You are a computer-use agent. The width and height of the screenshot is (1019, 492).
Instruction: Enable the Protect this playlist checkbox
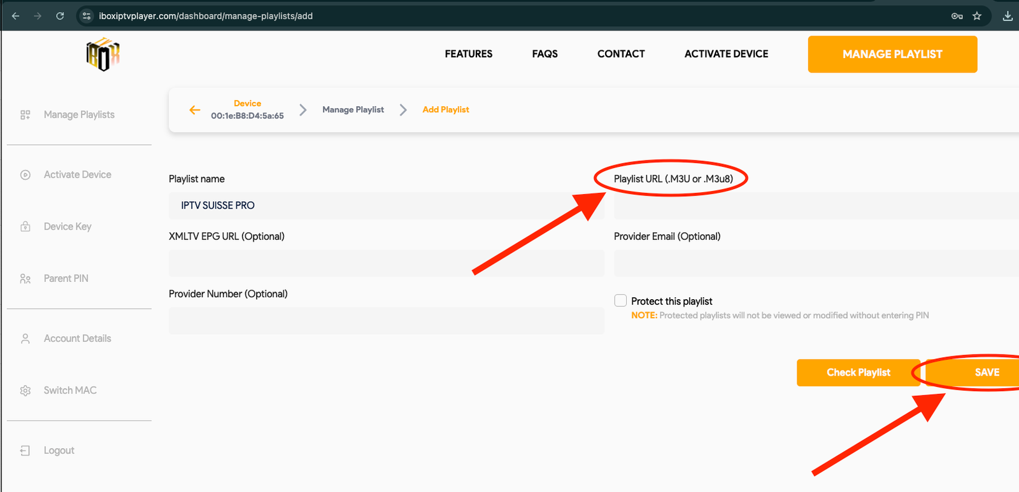[x=620, y=300]
